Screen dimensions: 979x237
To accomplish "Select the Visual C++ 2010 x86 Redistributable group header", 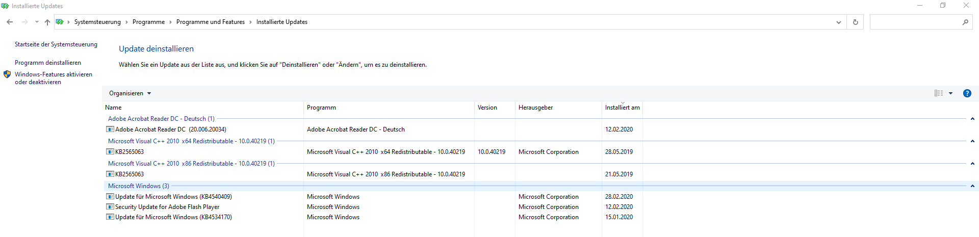I will click(191, 164).
